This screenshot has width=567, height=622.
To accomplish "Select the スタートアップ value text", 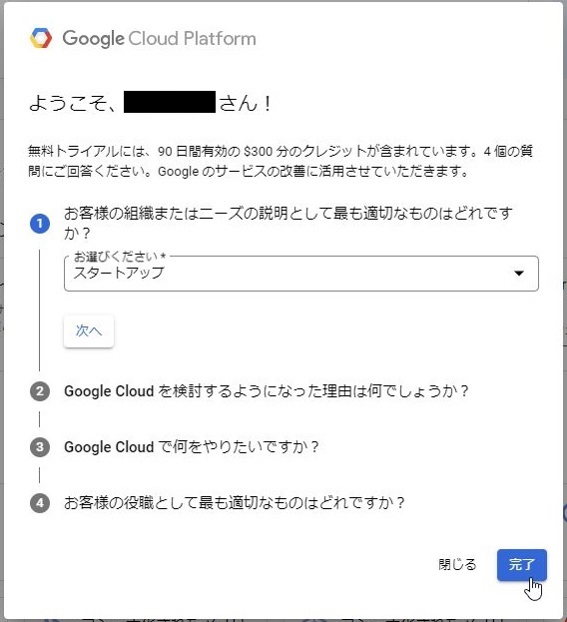I will (x=119, y=273).
